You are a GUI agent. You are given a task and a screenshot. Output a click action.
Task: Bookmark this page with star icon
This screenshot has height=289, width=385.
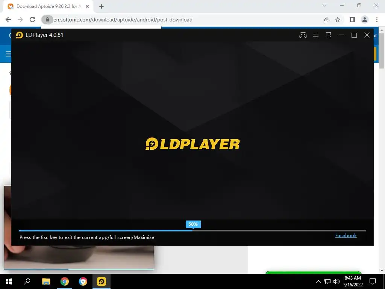338,20
